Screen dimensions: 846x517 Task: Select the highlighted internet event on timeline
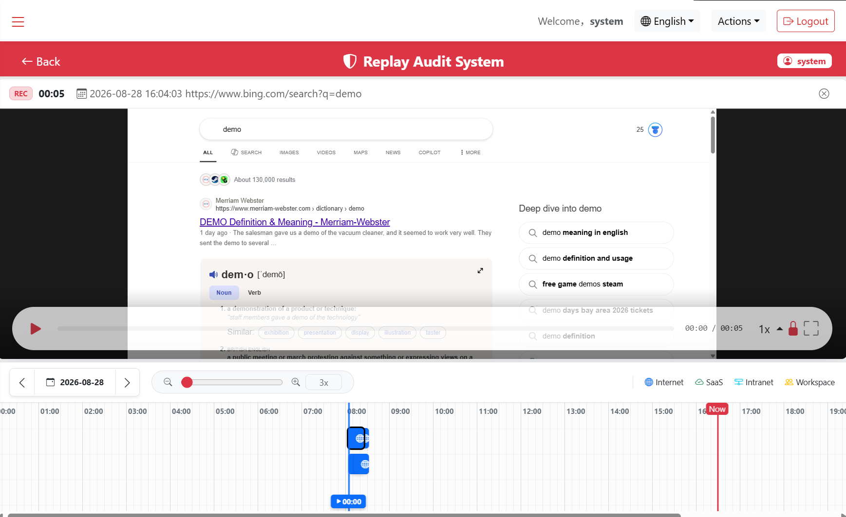[356, 438]
